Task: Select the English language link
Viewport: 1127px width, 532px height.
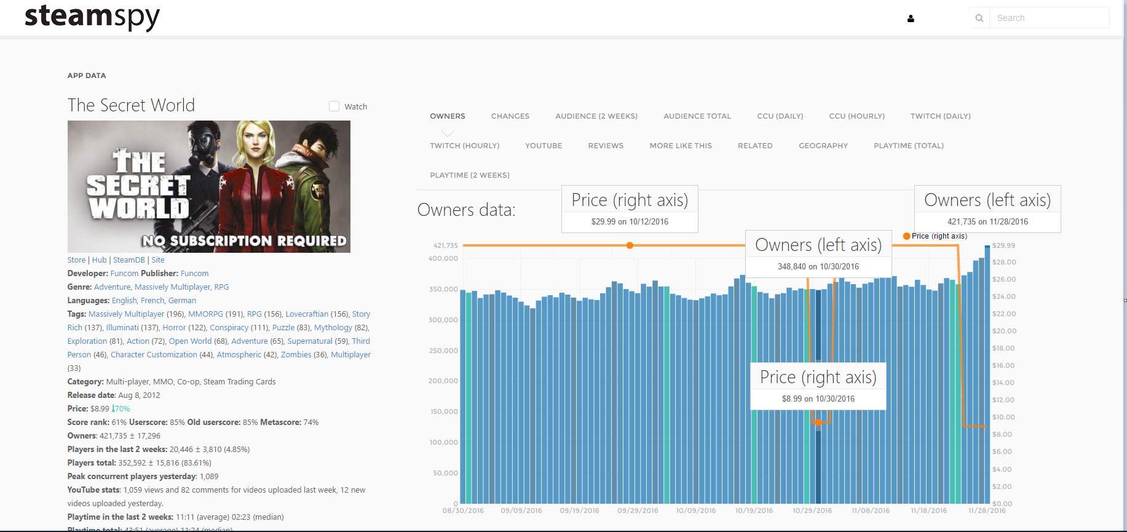Action: pos(124,301)
